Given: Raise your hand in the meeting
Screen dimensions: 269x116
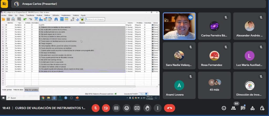Looking at the screenshot, I should tap(147, 108).
